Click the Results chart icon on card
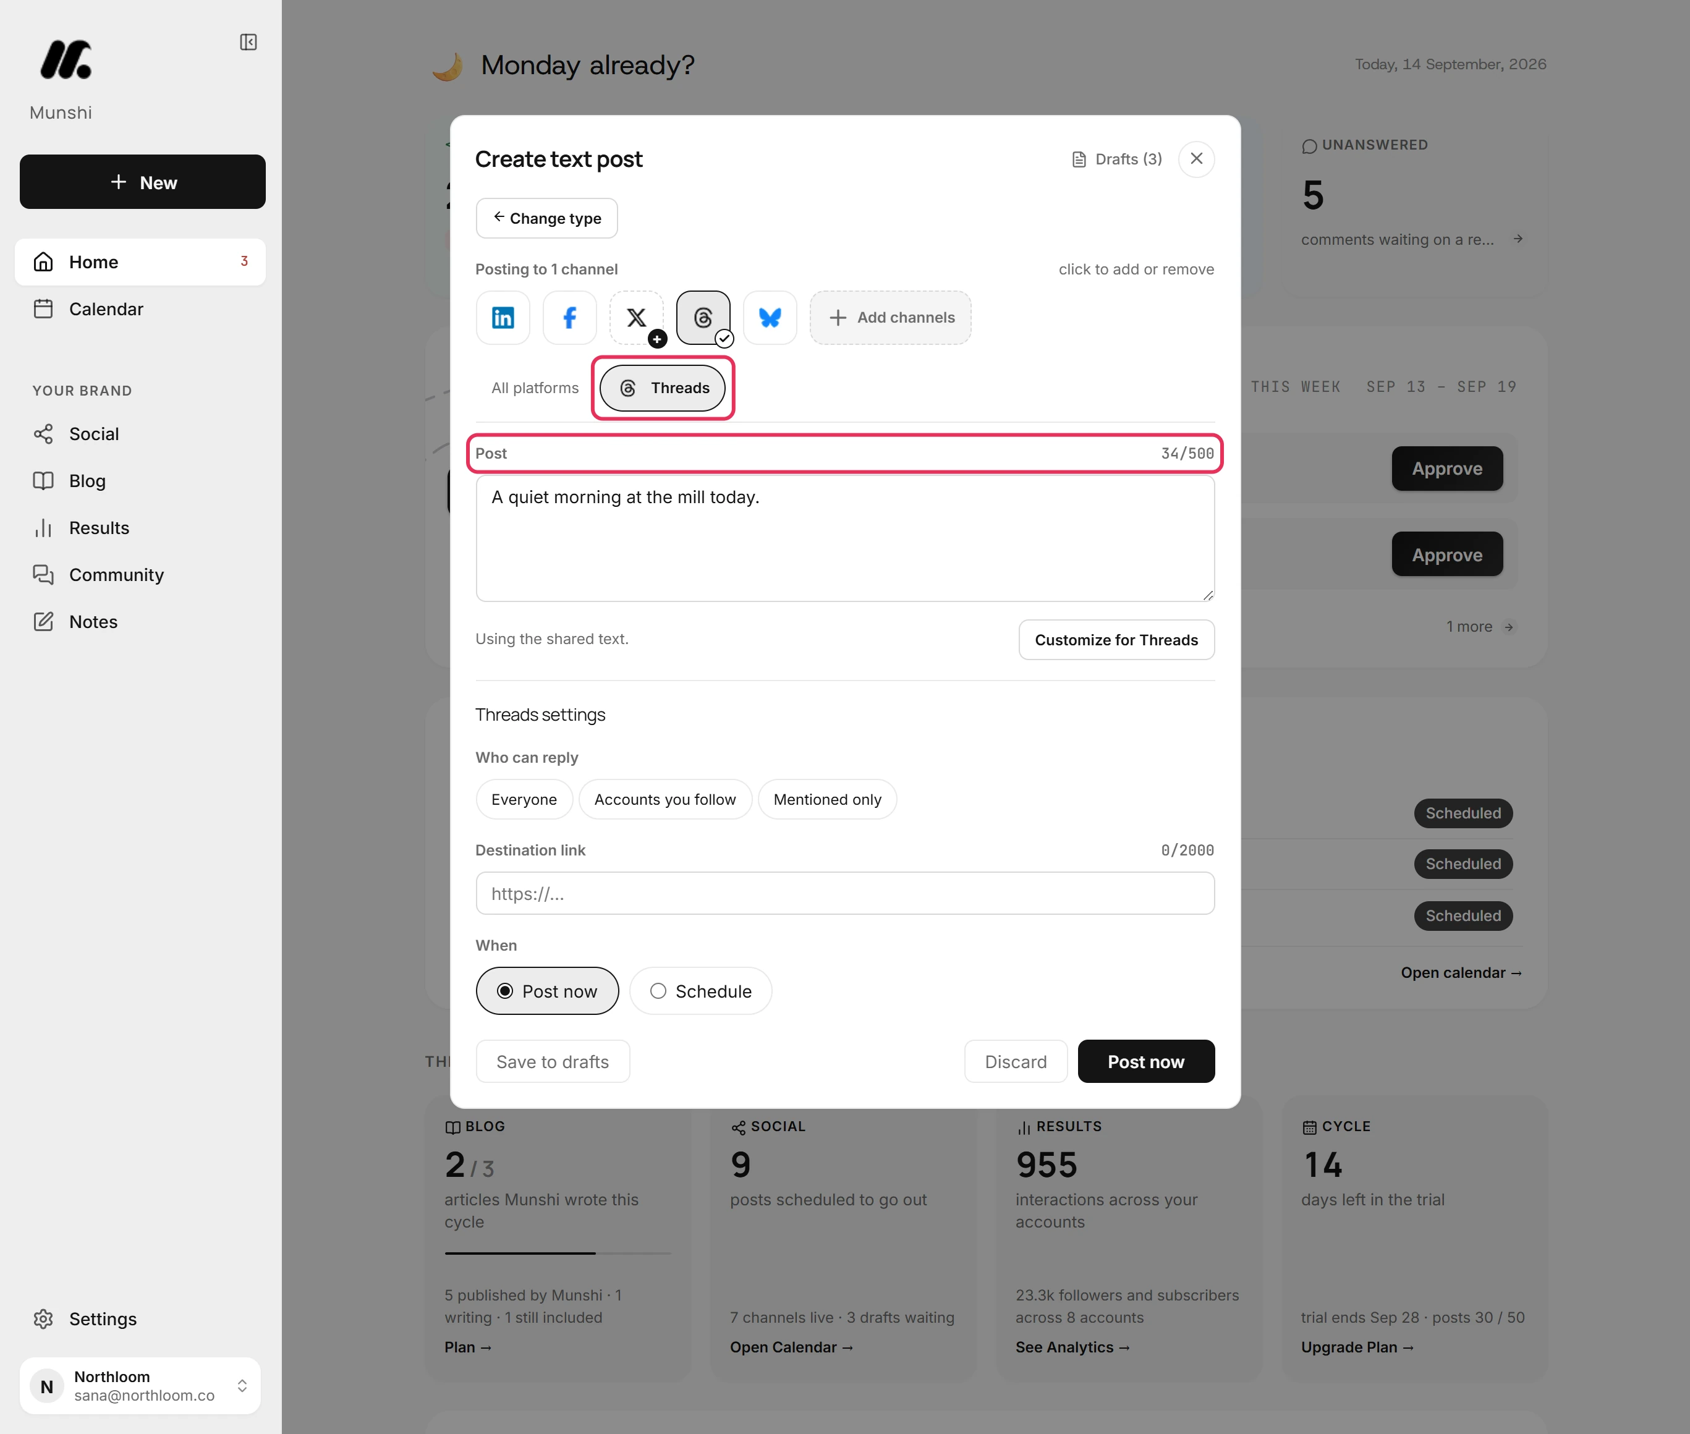 (x=1024, y=1127)
